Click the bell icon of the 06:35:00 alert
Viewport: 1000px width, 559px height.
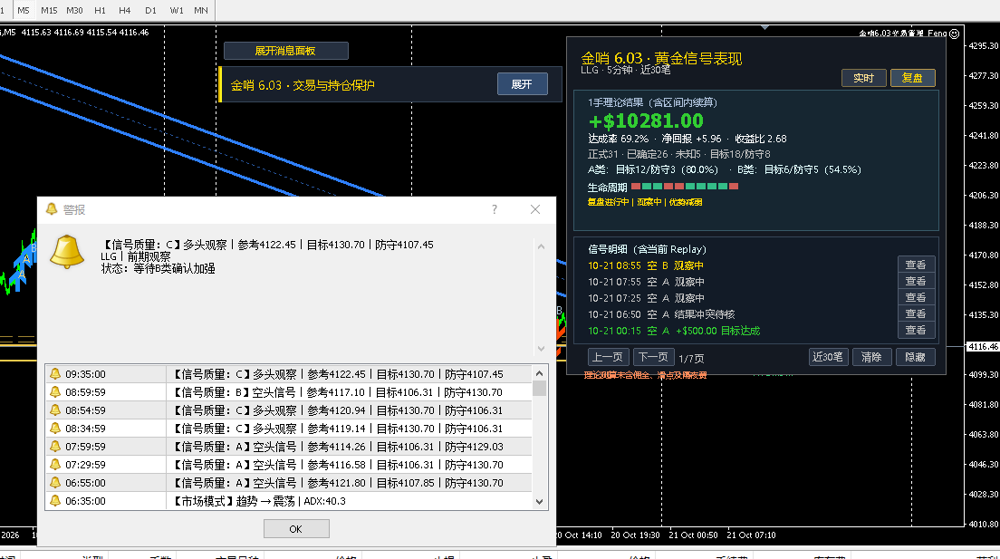(x=55, y=501)
